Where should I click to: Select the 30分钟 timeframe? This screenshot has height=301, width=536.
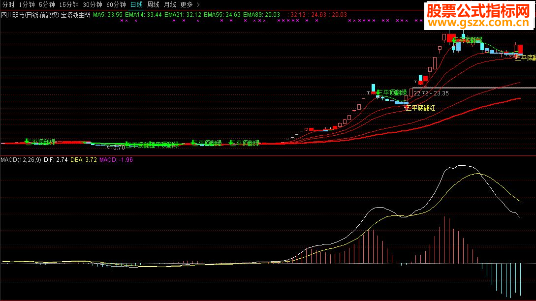[93, 5]
